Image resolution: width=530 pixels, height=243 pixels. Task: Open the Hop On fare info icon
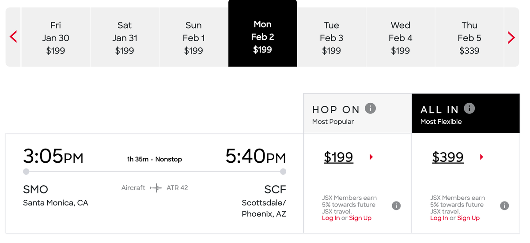(x=371, y=108)
